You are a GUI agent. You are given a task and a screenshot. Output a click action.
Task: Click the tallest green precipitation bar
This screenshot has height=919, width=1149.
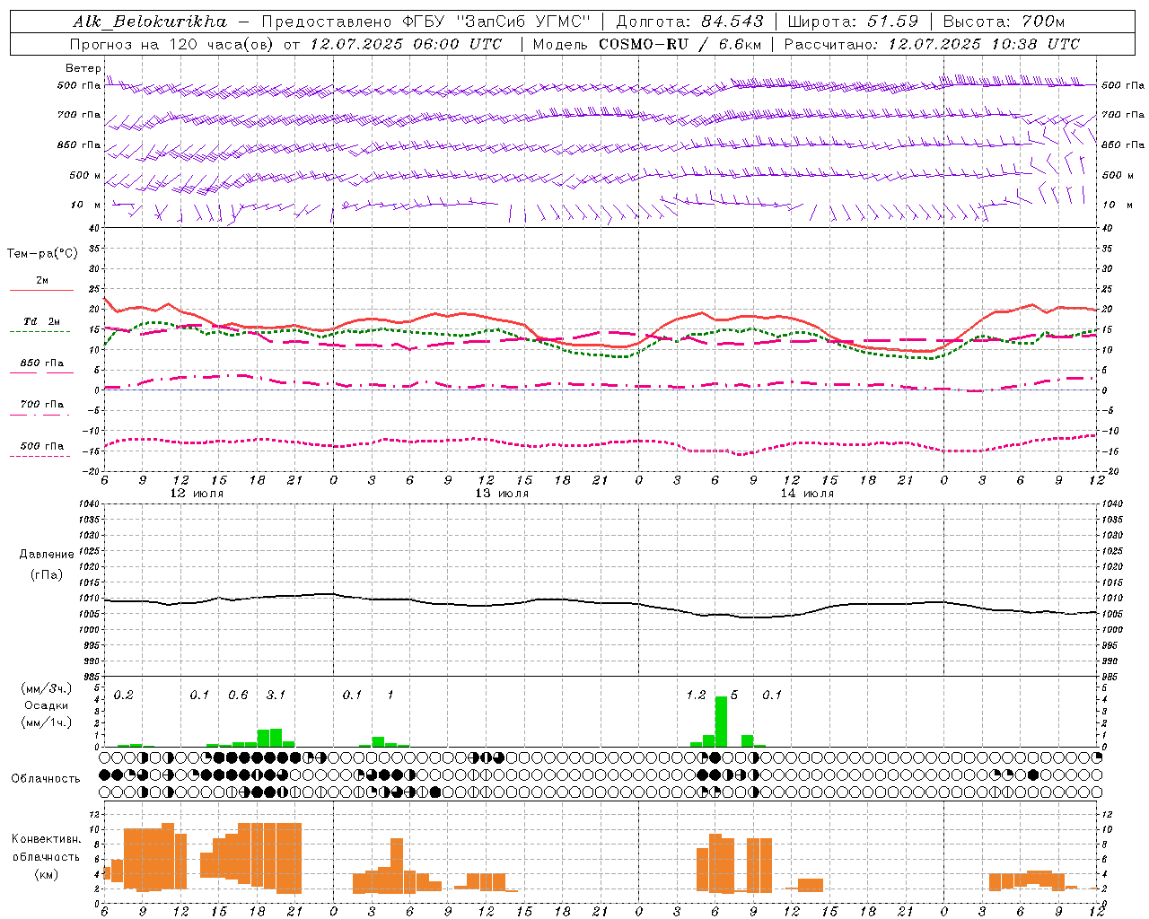point(721,722)
